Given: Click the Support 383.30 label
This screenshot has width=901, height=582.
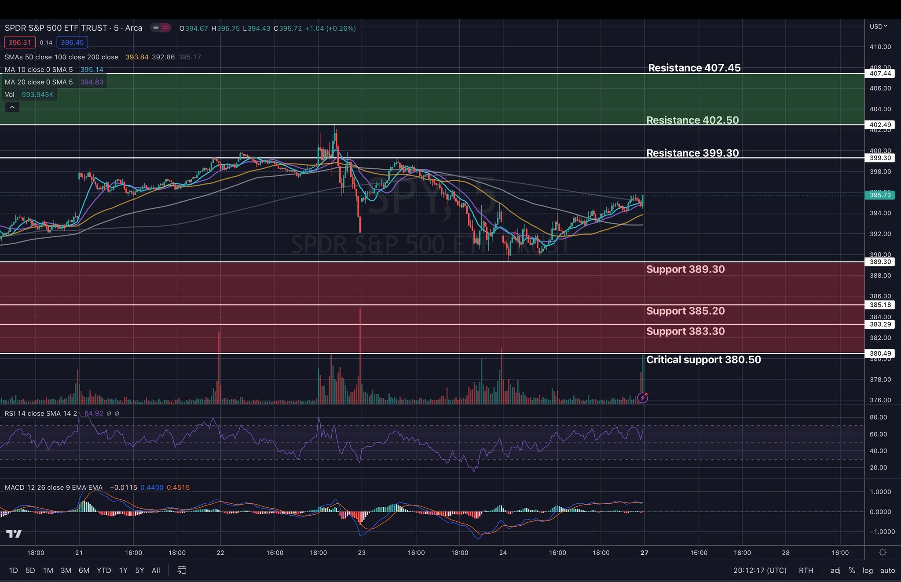Looking at the screenshot, I should coord(685,331).
